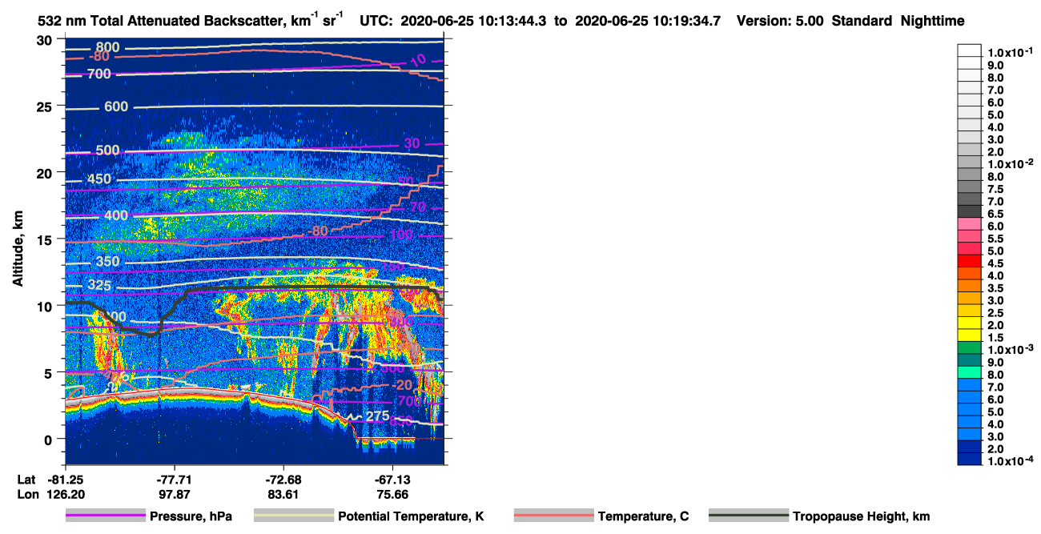
Task: Click the pale yellow Potential Temperature legend line
Action: click(294, 516)
